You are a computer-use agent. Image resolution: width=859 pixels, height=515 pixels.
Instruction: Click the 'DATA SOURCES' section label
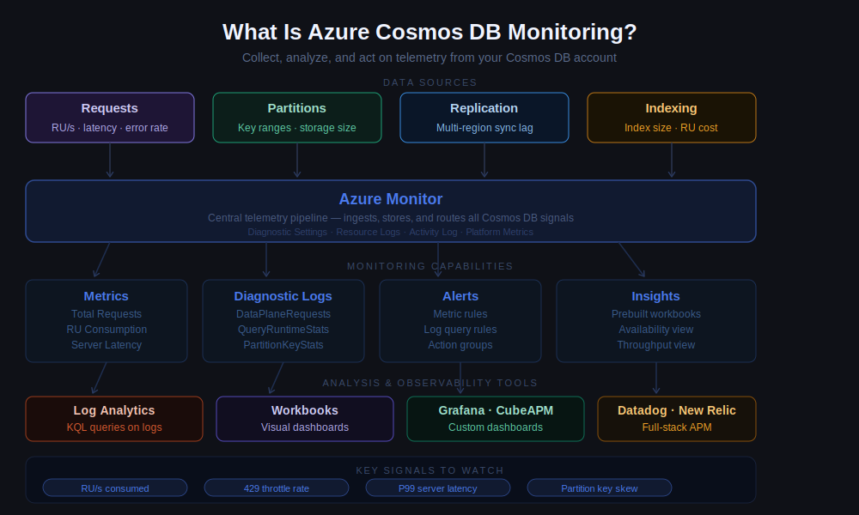tap(430, 82)
